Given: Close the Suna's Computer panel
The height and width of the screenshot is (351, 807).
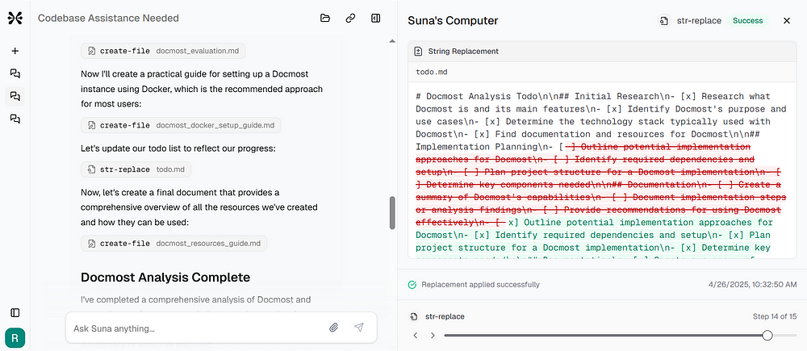Looking at the screenshot, I should (x=786, y=21).
